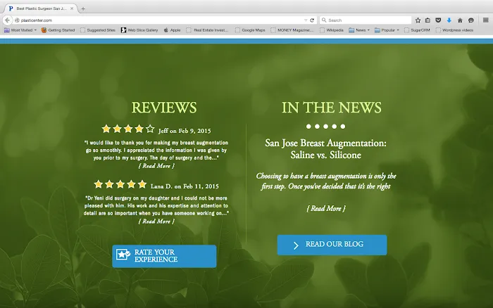This screenshot has width=493, height=308.
Task: Expand the Most Visited bookmarks dropdown
Action: 22,30
